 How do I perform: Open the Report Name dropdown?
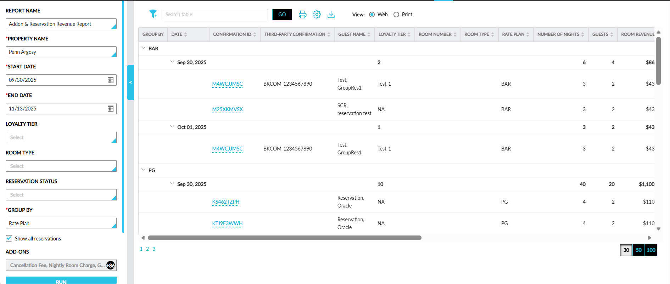coord(61,24)
